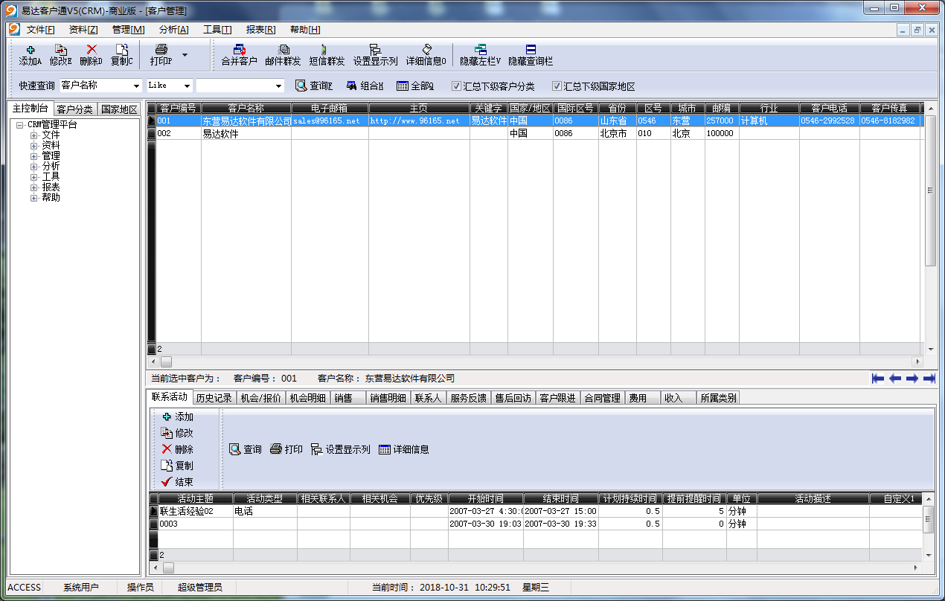This screenshot has width=945, height=601.
Task: Switch to the 联系人 tab
Action: (428, 399)
